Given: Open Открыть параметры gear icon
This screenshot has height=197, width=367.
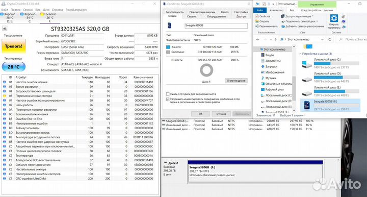Looking at the screenshot, I should pyautogui.click(x=334, y=18).
